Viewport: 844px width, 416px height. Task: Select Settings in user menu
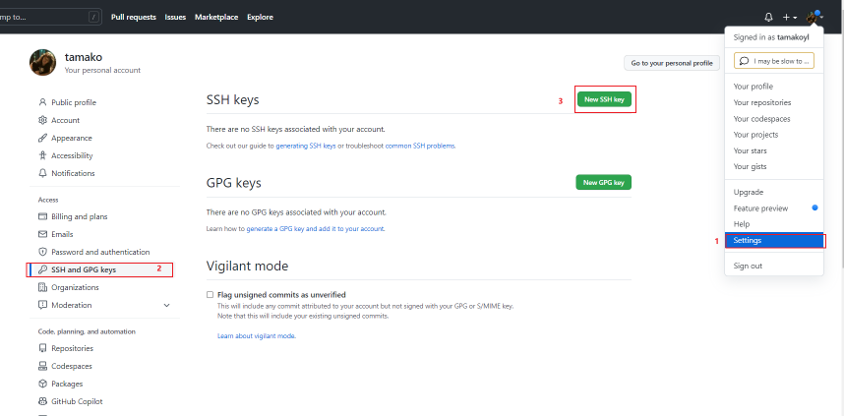774,241
